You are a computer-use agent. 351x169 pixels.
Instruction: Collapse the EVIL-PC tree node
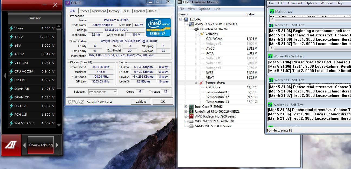pyautogui.click(x=181, y=19)
